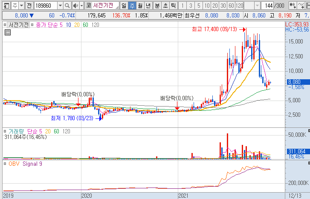Image resolution: width=310 pixels, height=199 pixels.
Task: Click the small square before OBV legend
Action: click(x=5, y=164)
